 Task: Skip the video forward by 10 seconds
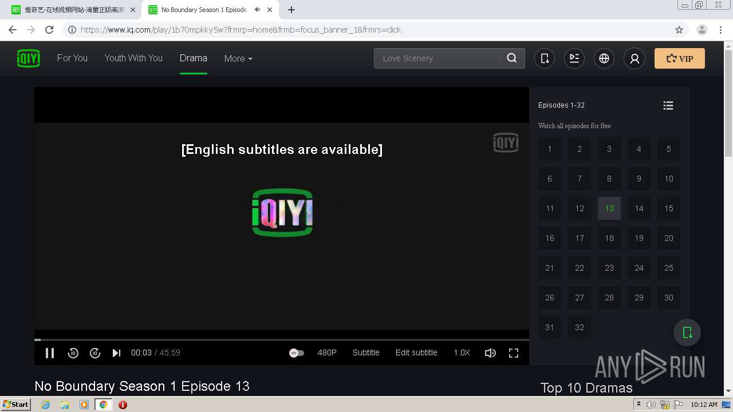(x=95, y=353)
